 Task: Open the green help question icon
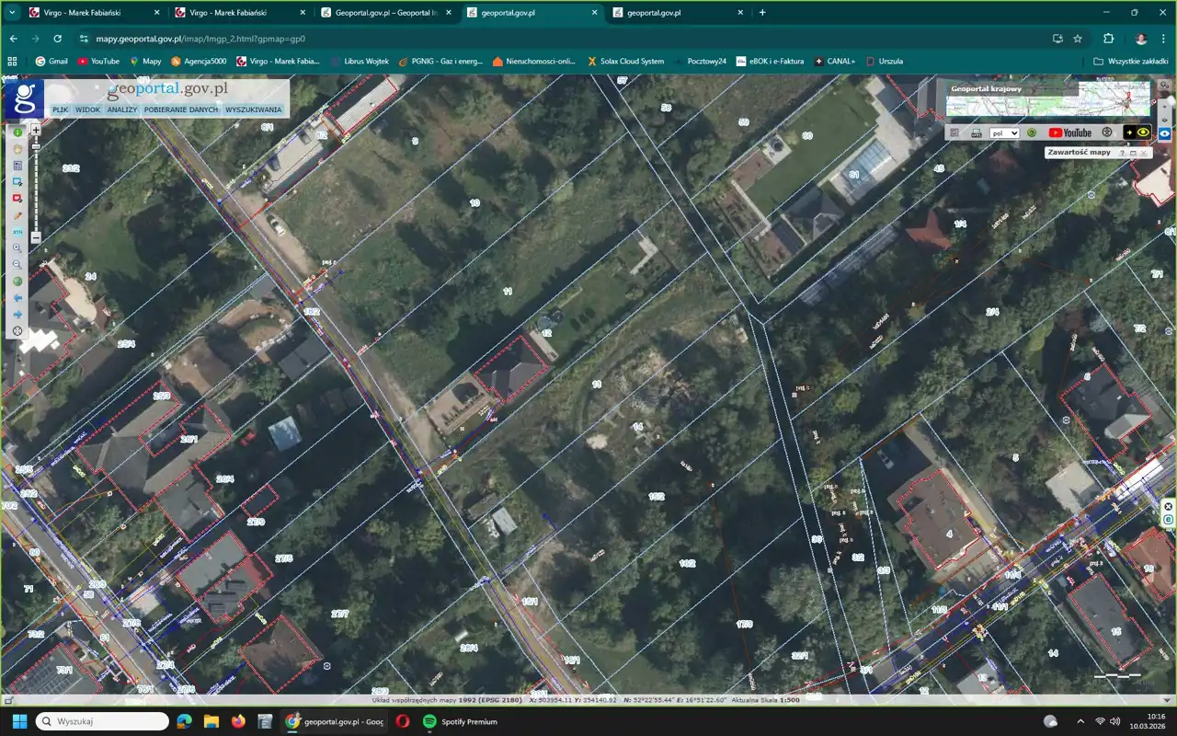[x=1032, y=132]
